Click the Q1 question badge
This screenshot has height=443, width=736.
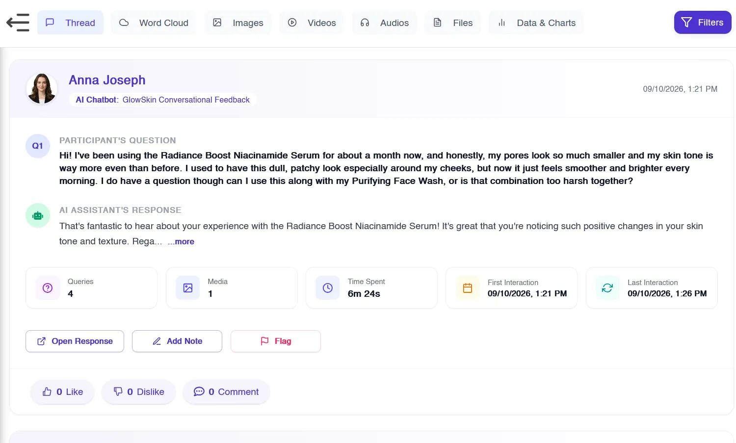pos(38,146)
